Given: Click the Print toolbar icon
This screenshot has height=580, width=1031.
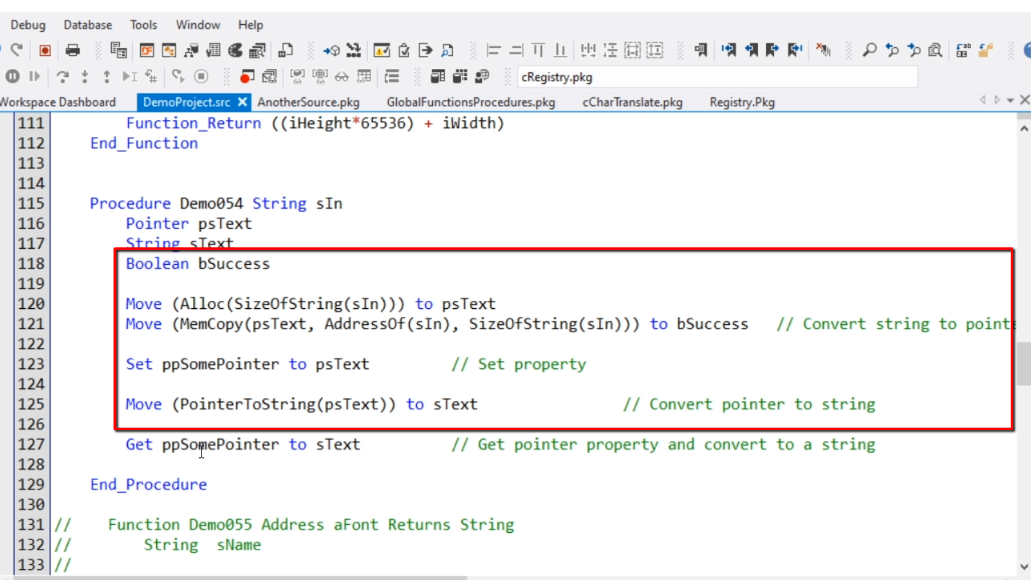Looking at the screenshot, I should tap(72, 50).
